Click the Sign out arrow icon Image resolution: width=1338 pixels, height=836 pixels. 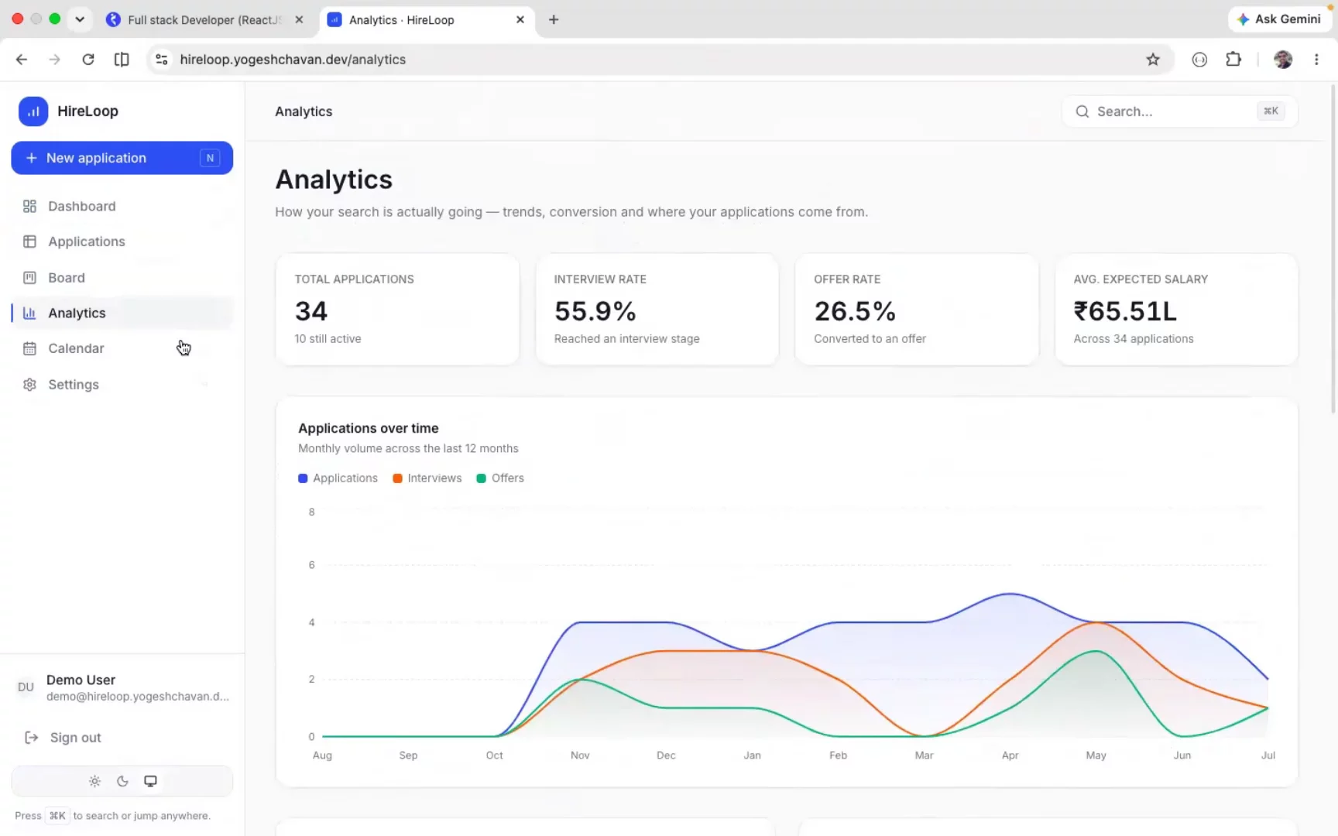tap(32, 738)
